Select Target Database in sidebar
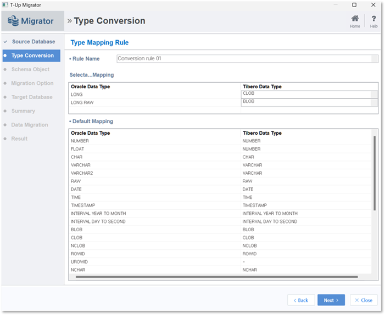The width and height of the screenshot is (385, 315). 32,98
